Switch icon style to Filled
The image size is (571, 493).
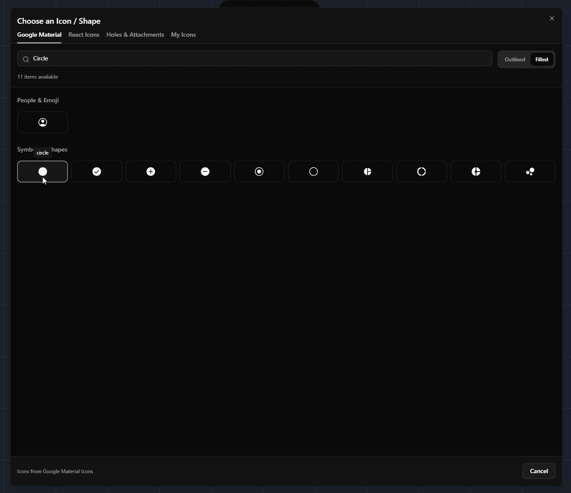coord(542,60)
